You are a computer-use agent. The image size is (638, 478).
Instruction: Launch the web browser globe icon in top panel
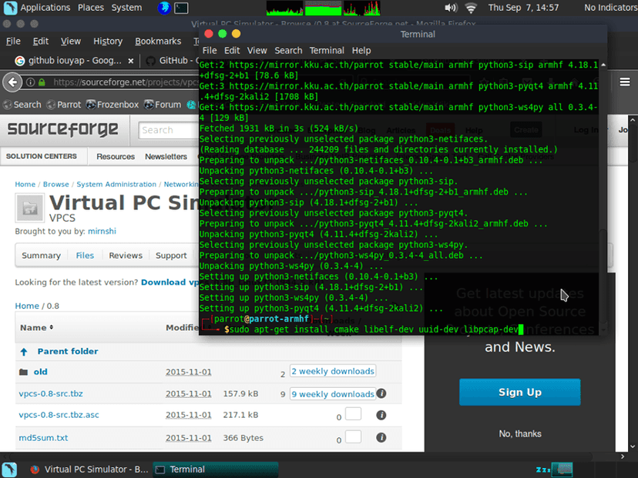[164, 8]
